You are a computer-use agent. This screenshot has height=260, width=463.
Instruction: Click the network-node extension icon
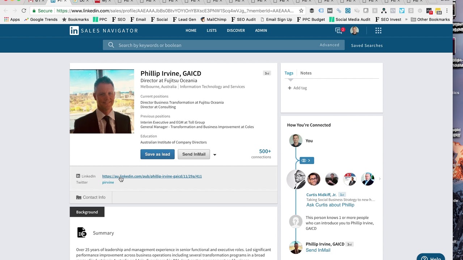pos(384,11)
